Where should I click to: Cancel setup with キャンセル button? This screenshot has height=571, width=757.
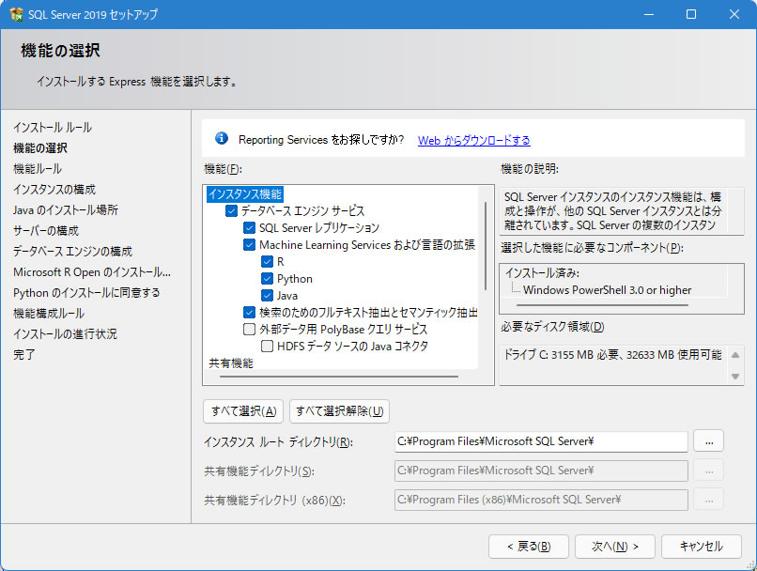click(701, 546)
